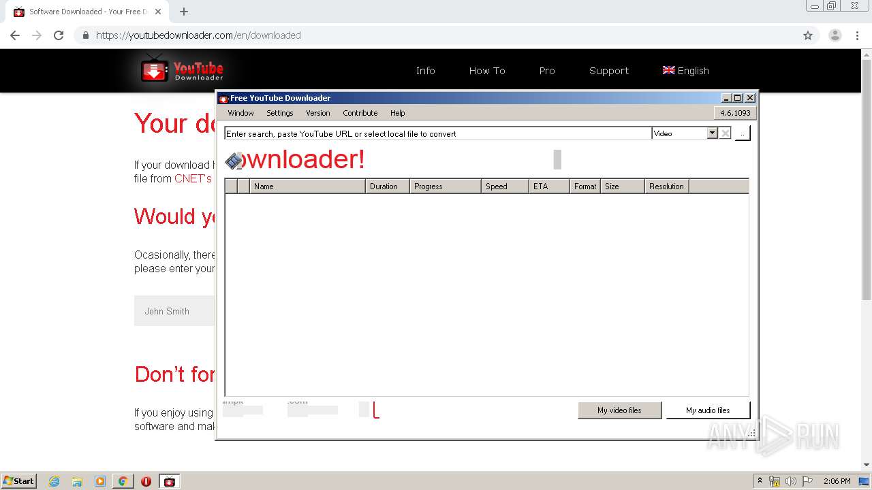The width and height of the screenshot is (872, 490).
Task: Click the Size column header
Action: tap(622, 186)
